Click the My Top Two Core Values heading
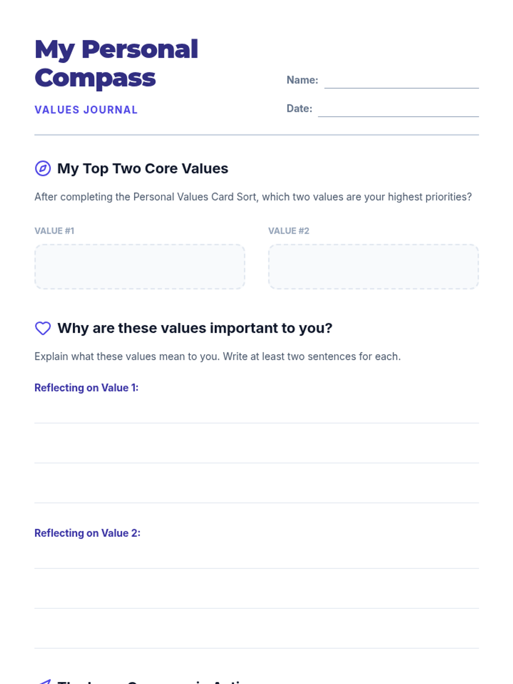 (x=143, y=168)
